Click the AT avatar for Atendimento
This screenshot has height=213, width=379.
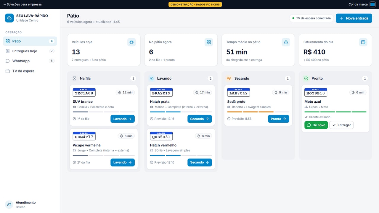(9, 205)
